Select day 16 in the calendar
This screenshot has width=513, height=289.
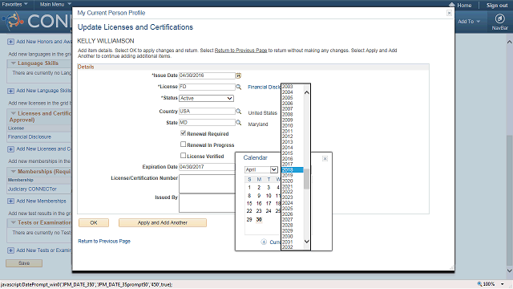259,203
